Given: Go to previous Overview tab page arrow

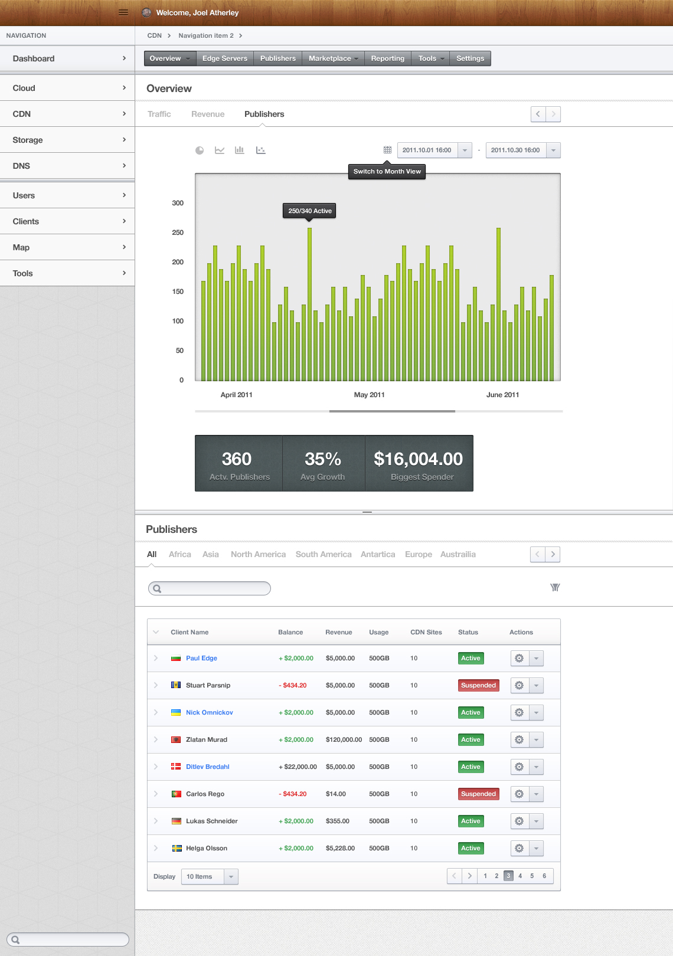Looking at the screenshot, I should [x=538, y=114].
